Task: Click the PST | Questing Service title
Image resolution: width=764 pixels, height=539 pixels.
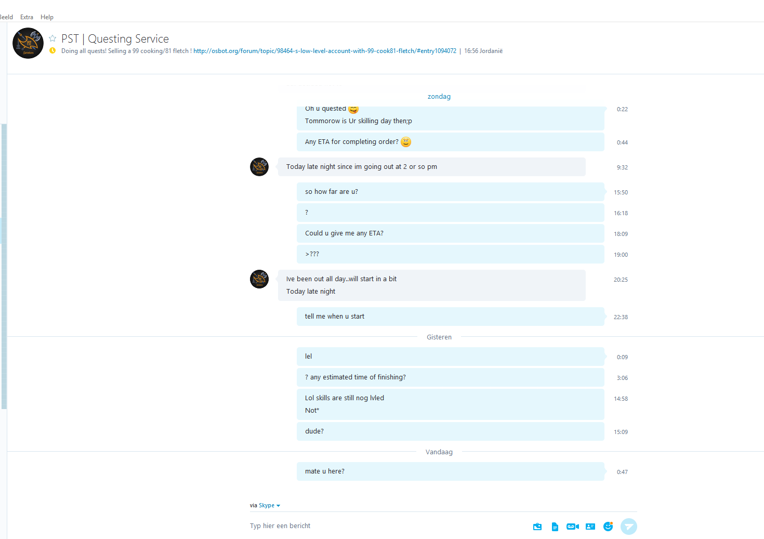Action: pos(115,39)
